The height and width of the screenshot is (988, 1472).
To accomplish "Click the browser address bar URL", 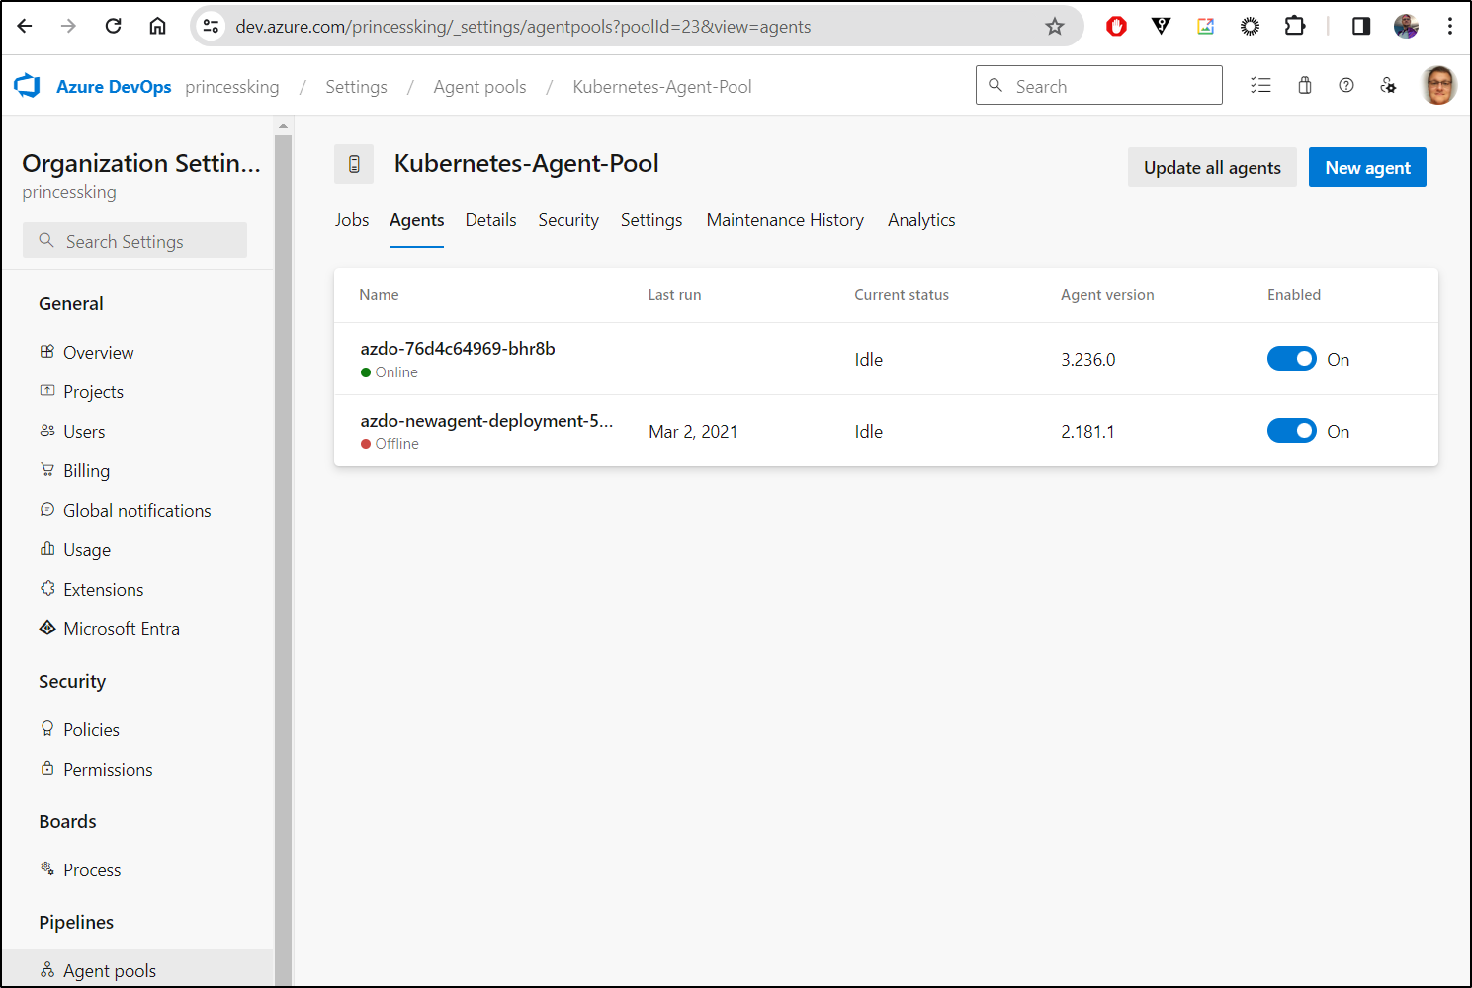I will point(523,27).
